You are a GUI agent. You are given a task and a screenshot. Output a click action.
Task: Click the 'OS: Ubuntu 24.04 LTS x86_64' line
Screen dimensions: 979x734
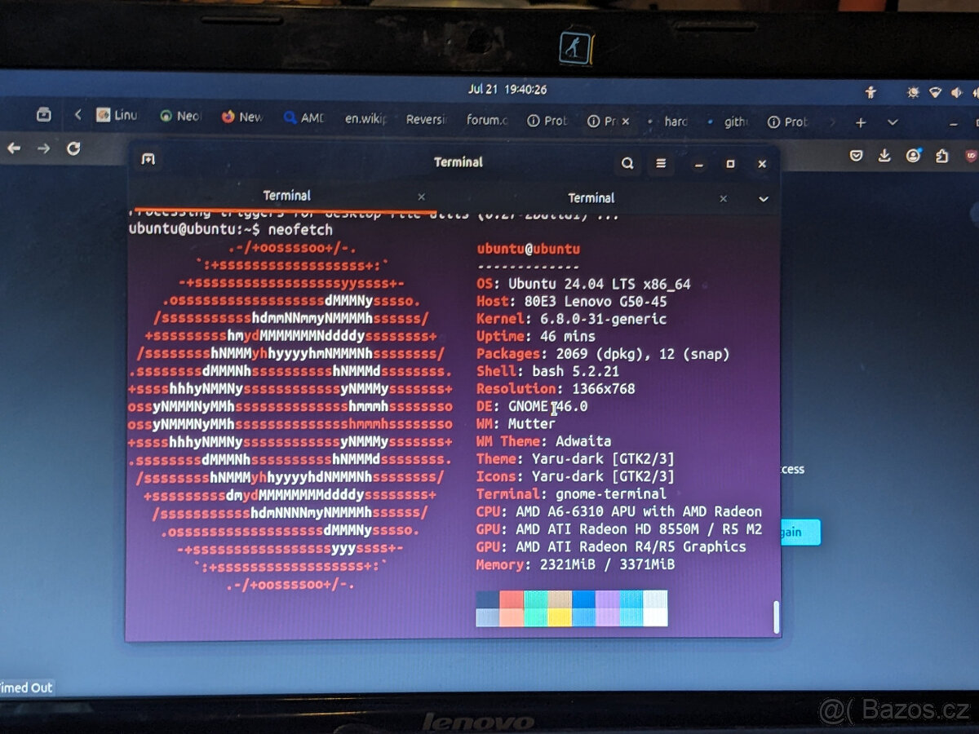583,284
